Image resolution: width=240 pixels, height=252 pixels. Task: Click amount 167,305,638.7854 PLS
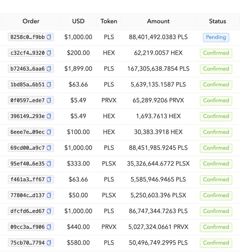[158, 69]
